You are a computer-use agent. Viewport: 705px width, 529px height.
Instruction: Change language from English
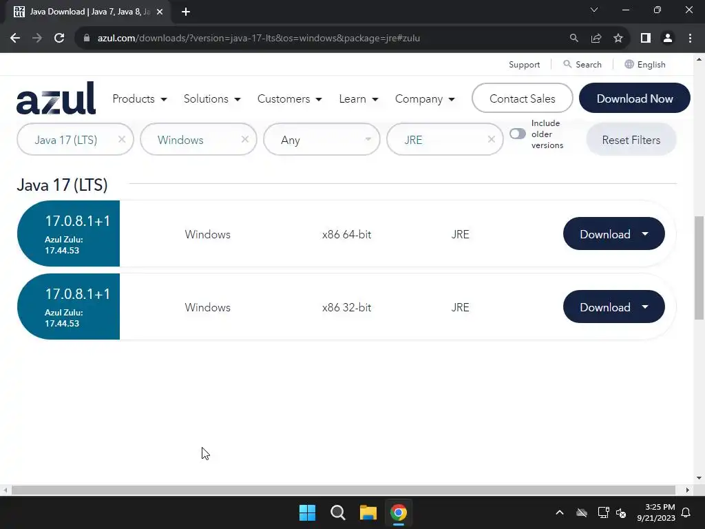click(644, 65)
